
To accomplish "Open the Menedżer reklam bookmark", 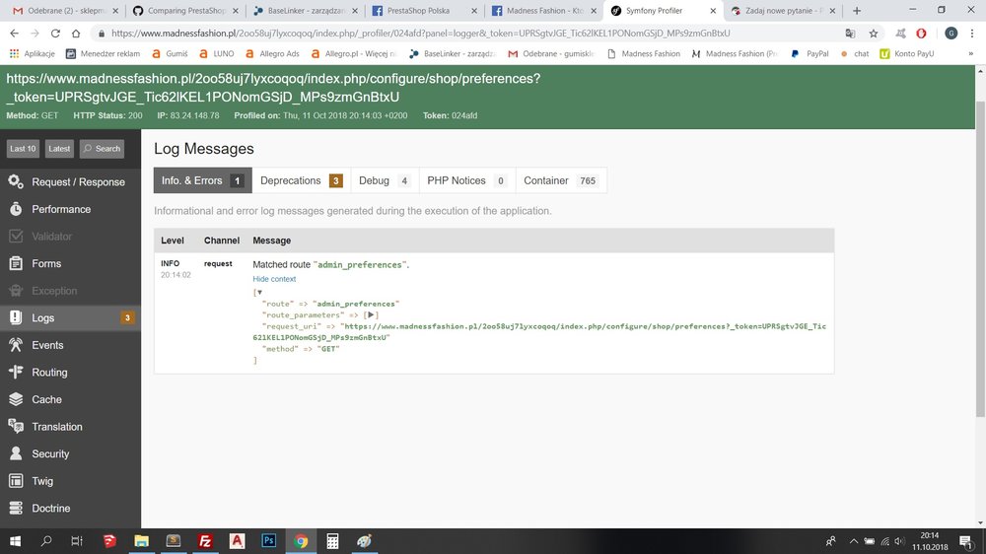I will tap(104, 53).
